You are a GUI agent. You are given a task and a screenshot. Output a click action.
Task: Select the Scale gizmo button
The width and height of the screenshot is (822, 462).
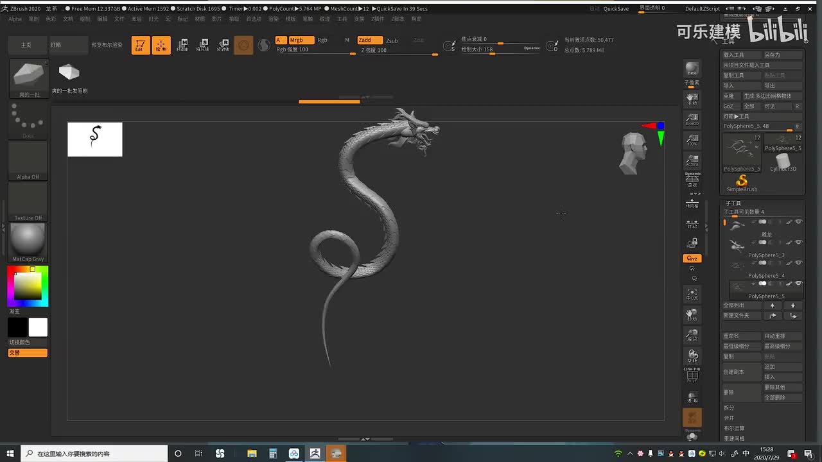coord(203,45)
